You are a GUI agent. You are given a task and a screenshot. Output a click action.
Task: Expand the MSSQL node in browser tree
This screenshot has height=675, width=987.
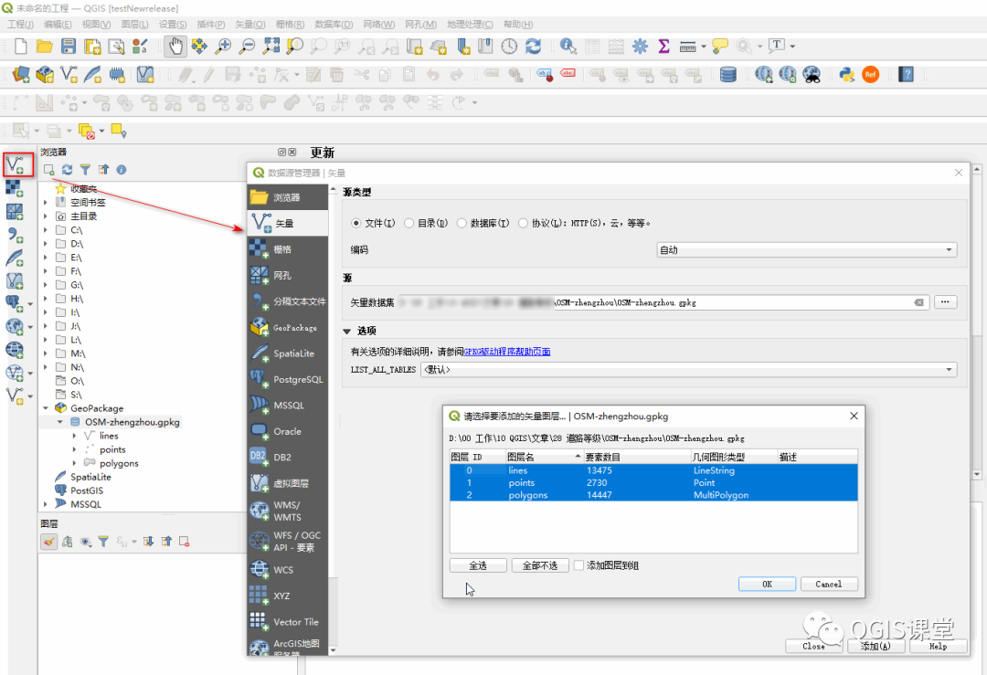tap(46, 504)
